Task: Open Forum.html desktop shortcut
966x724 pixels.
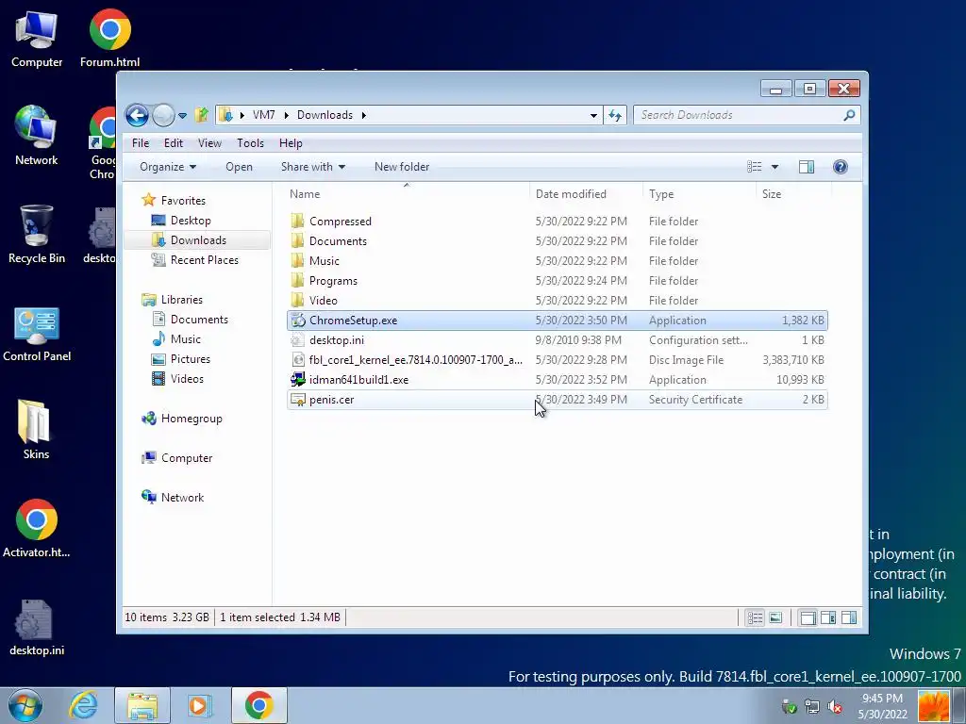Action: point(109,38)
